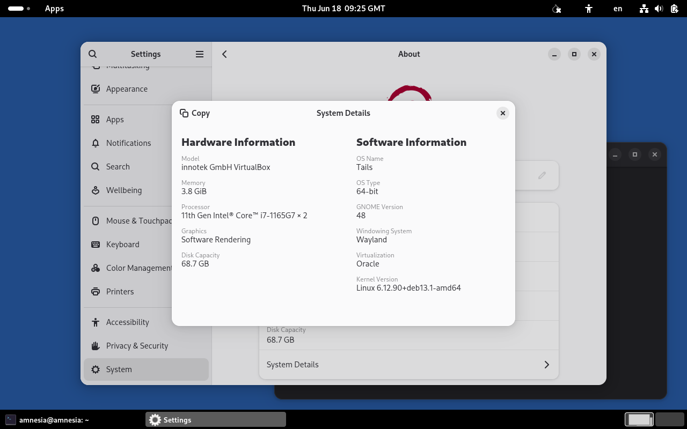Select the Search settings panel

(x=146, y=167)
